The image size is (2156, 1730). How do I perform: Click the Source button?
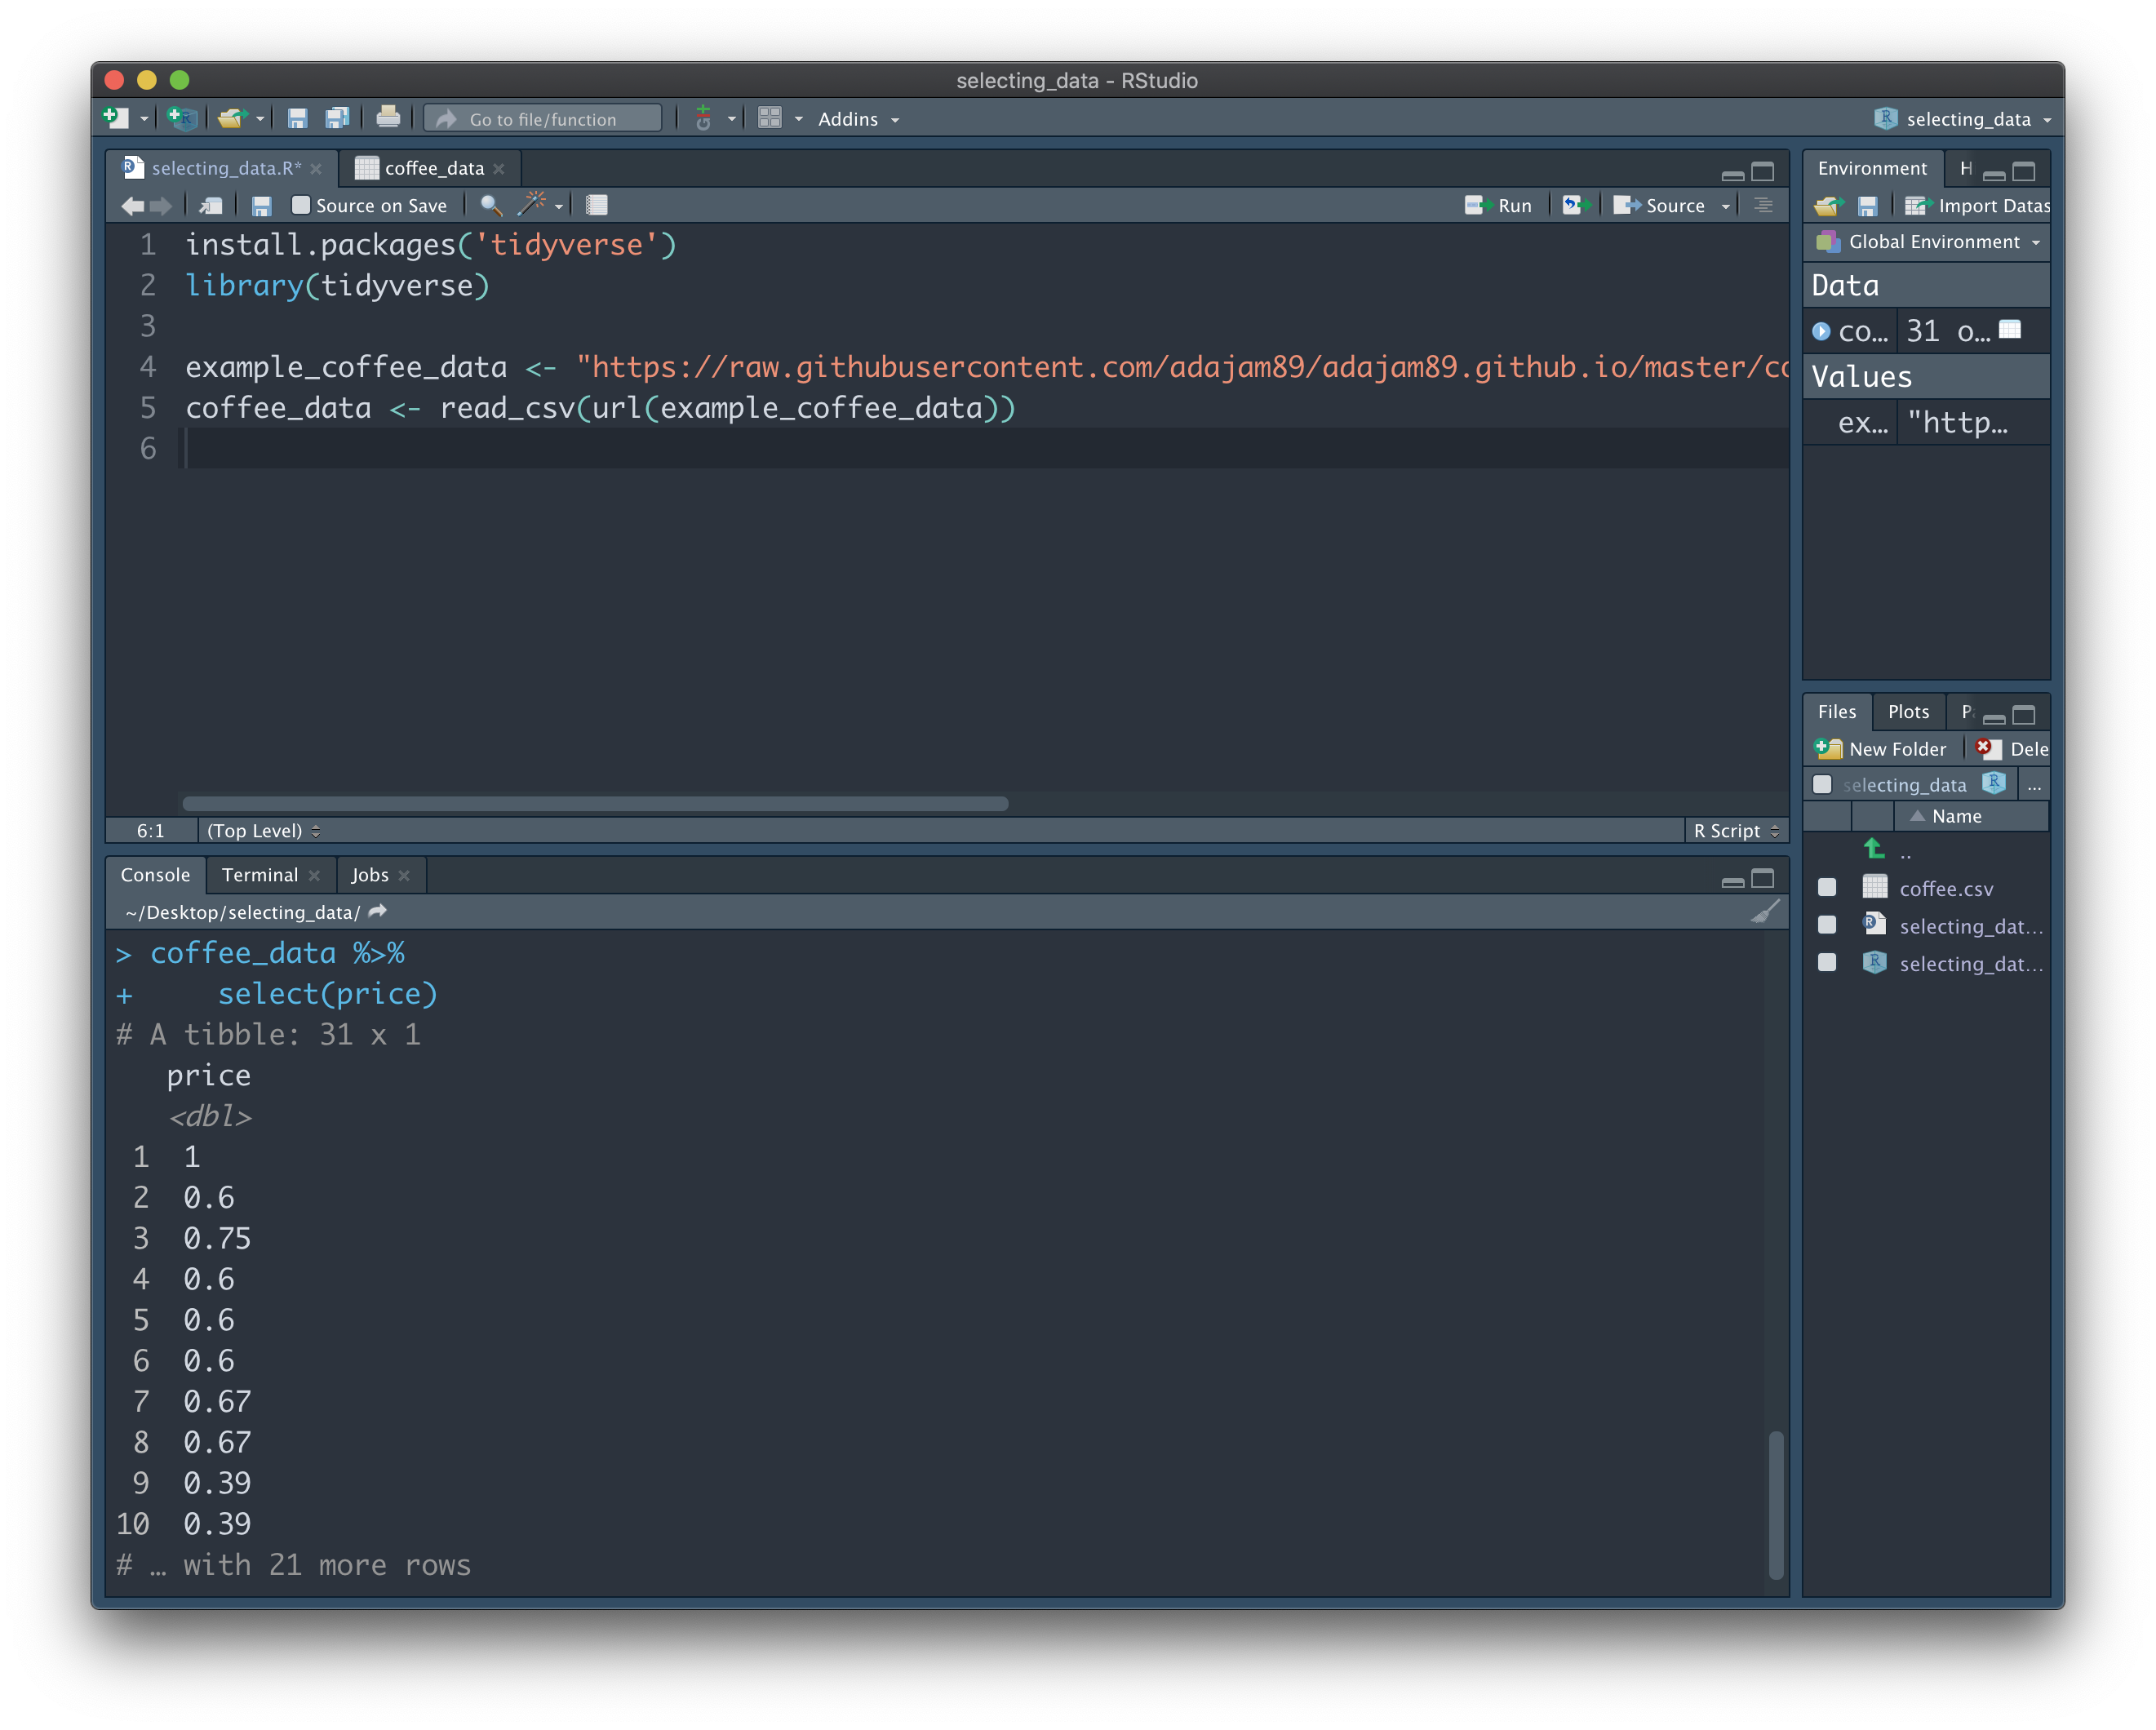point(1659,205)
